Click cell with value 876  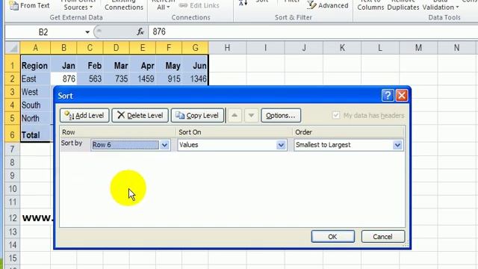(x=63, y=79)
